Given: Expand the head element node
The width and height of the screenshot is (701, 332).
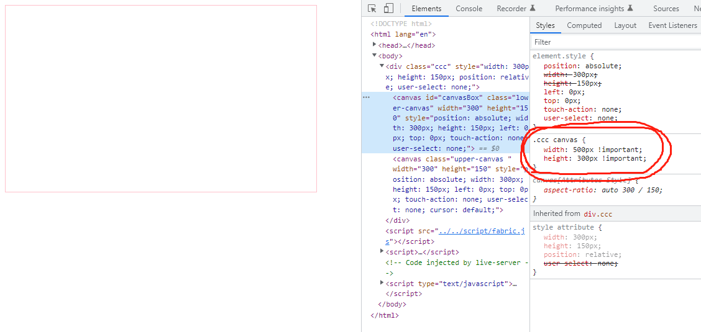Looking at the screenshot, I should click(375, 45).
